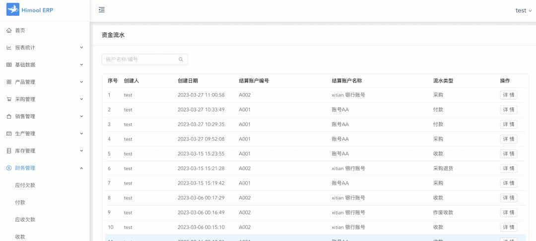
Task: Expand the 产品管理 menu chevron
Action: 82,82
